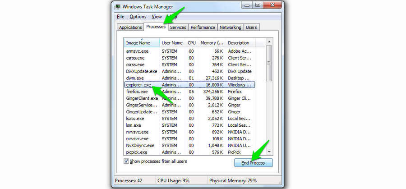Sort by Description column header
Image resolution: width=406 pixels, height=189 pixels.
[240, 43]
